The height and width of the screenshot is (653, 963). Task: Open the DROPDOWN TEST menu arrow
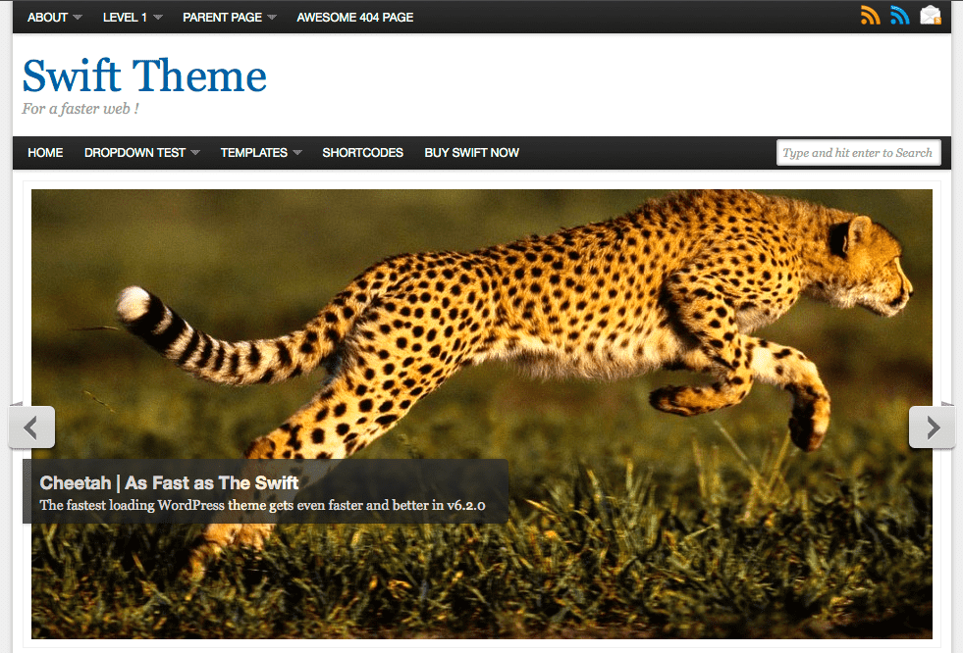195,153
